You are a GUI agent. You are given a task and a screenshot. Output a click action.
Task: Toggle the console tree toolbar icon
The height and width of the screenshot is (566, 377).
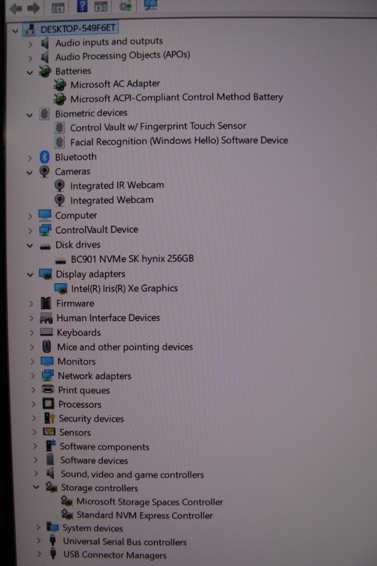[58, 7]
